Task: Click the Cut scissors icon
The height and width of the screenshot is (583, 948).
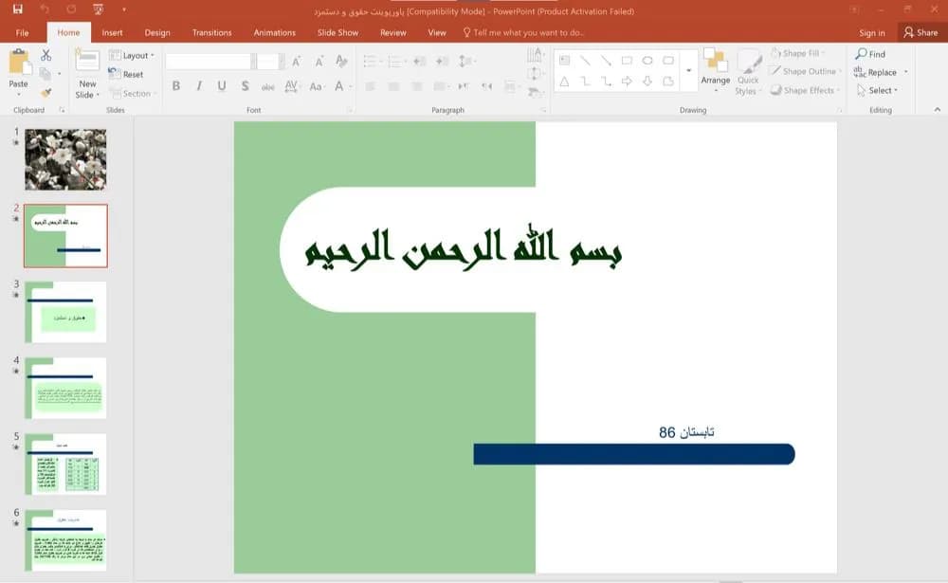Action: coord(46,56)
